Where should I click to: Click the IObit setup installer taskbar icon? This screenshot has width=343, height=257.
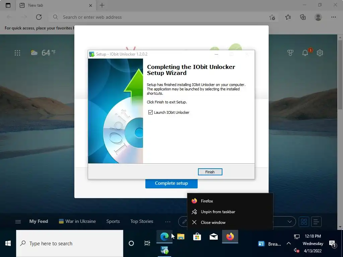click(164, 250)
